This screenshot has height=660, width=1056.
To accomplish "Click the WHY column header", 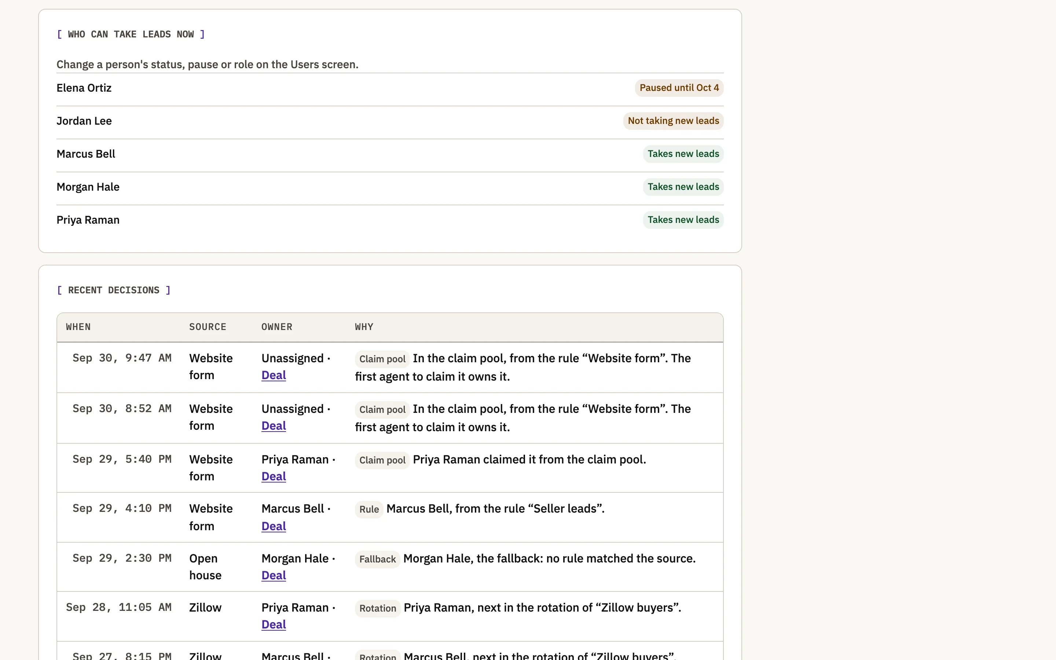I will click(x=364, y=327).
